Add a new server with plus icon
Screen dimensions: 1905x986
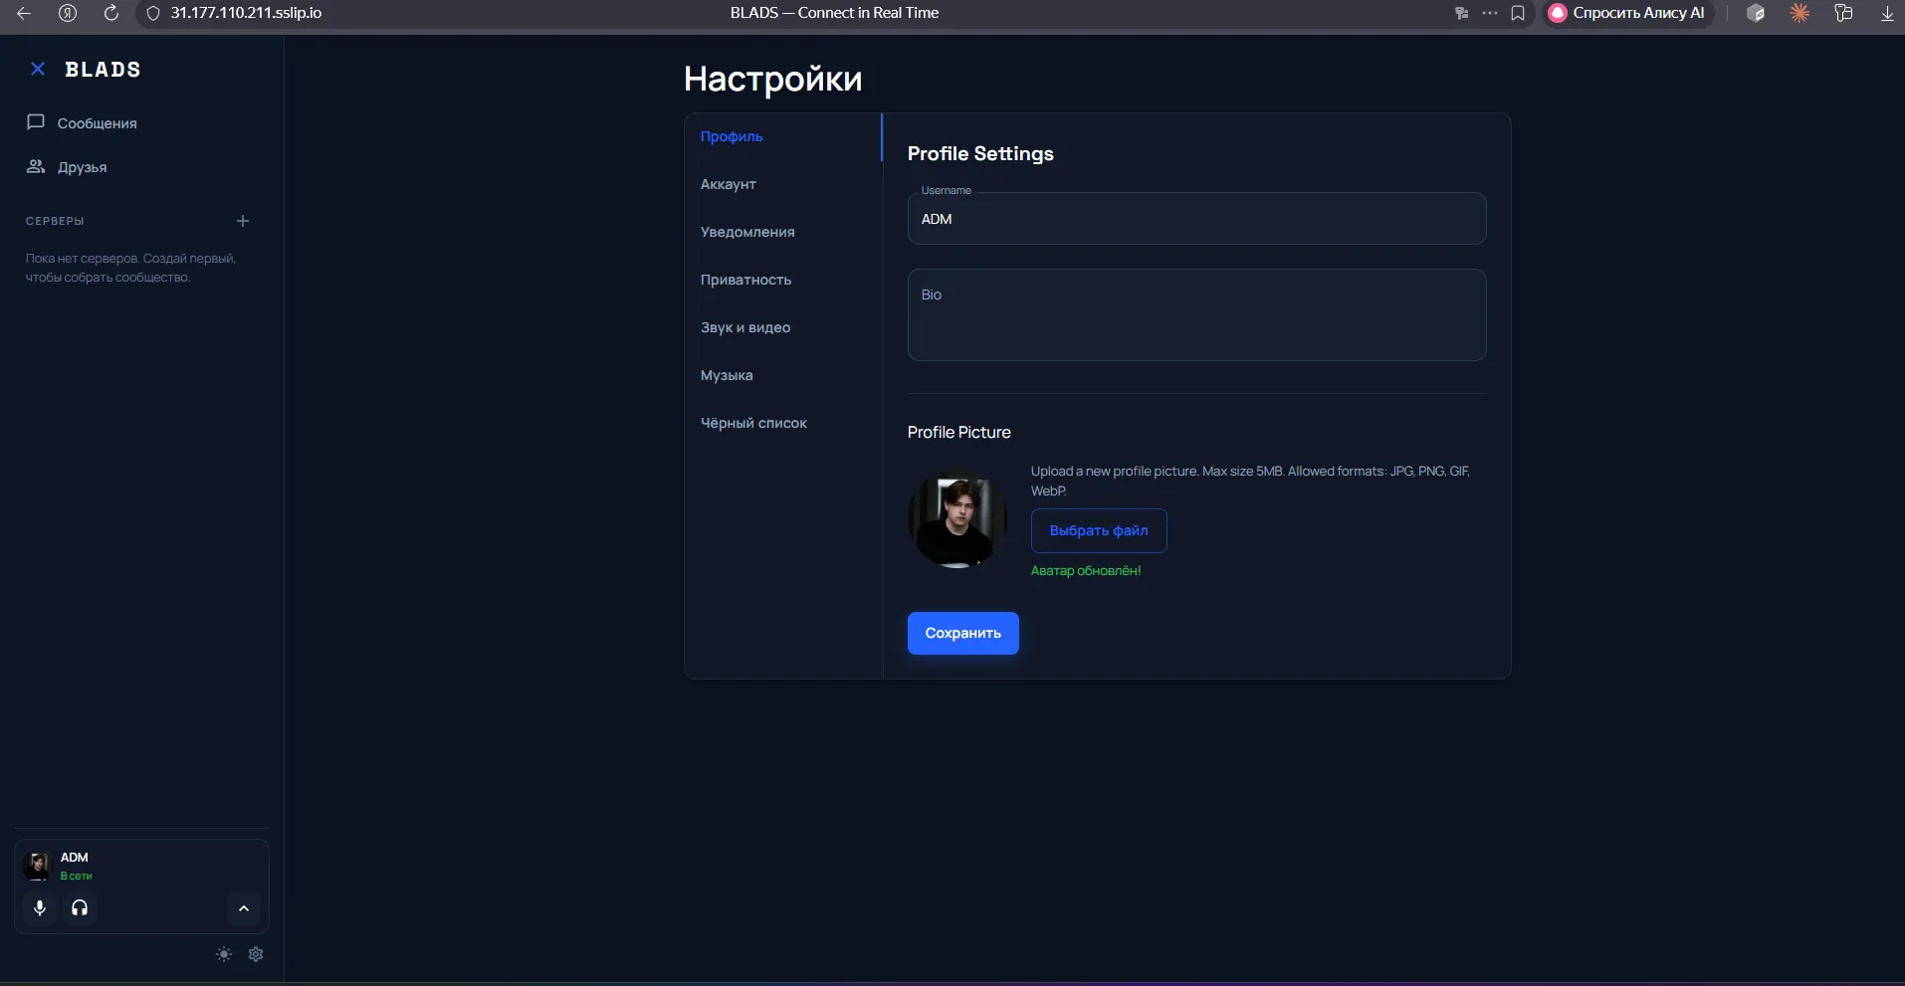pos(243,221)
